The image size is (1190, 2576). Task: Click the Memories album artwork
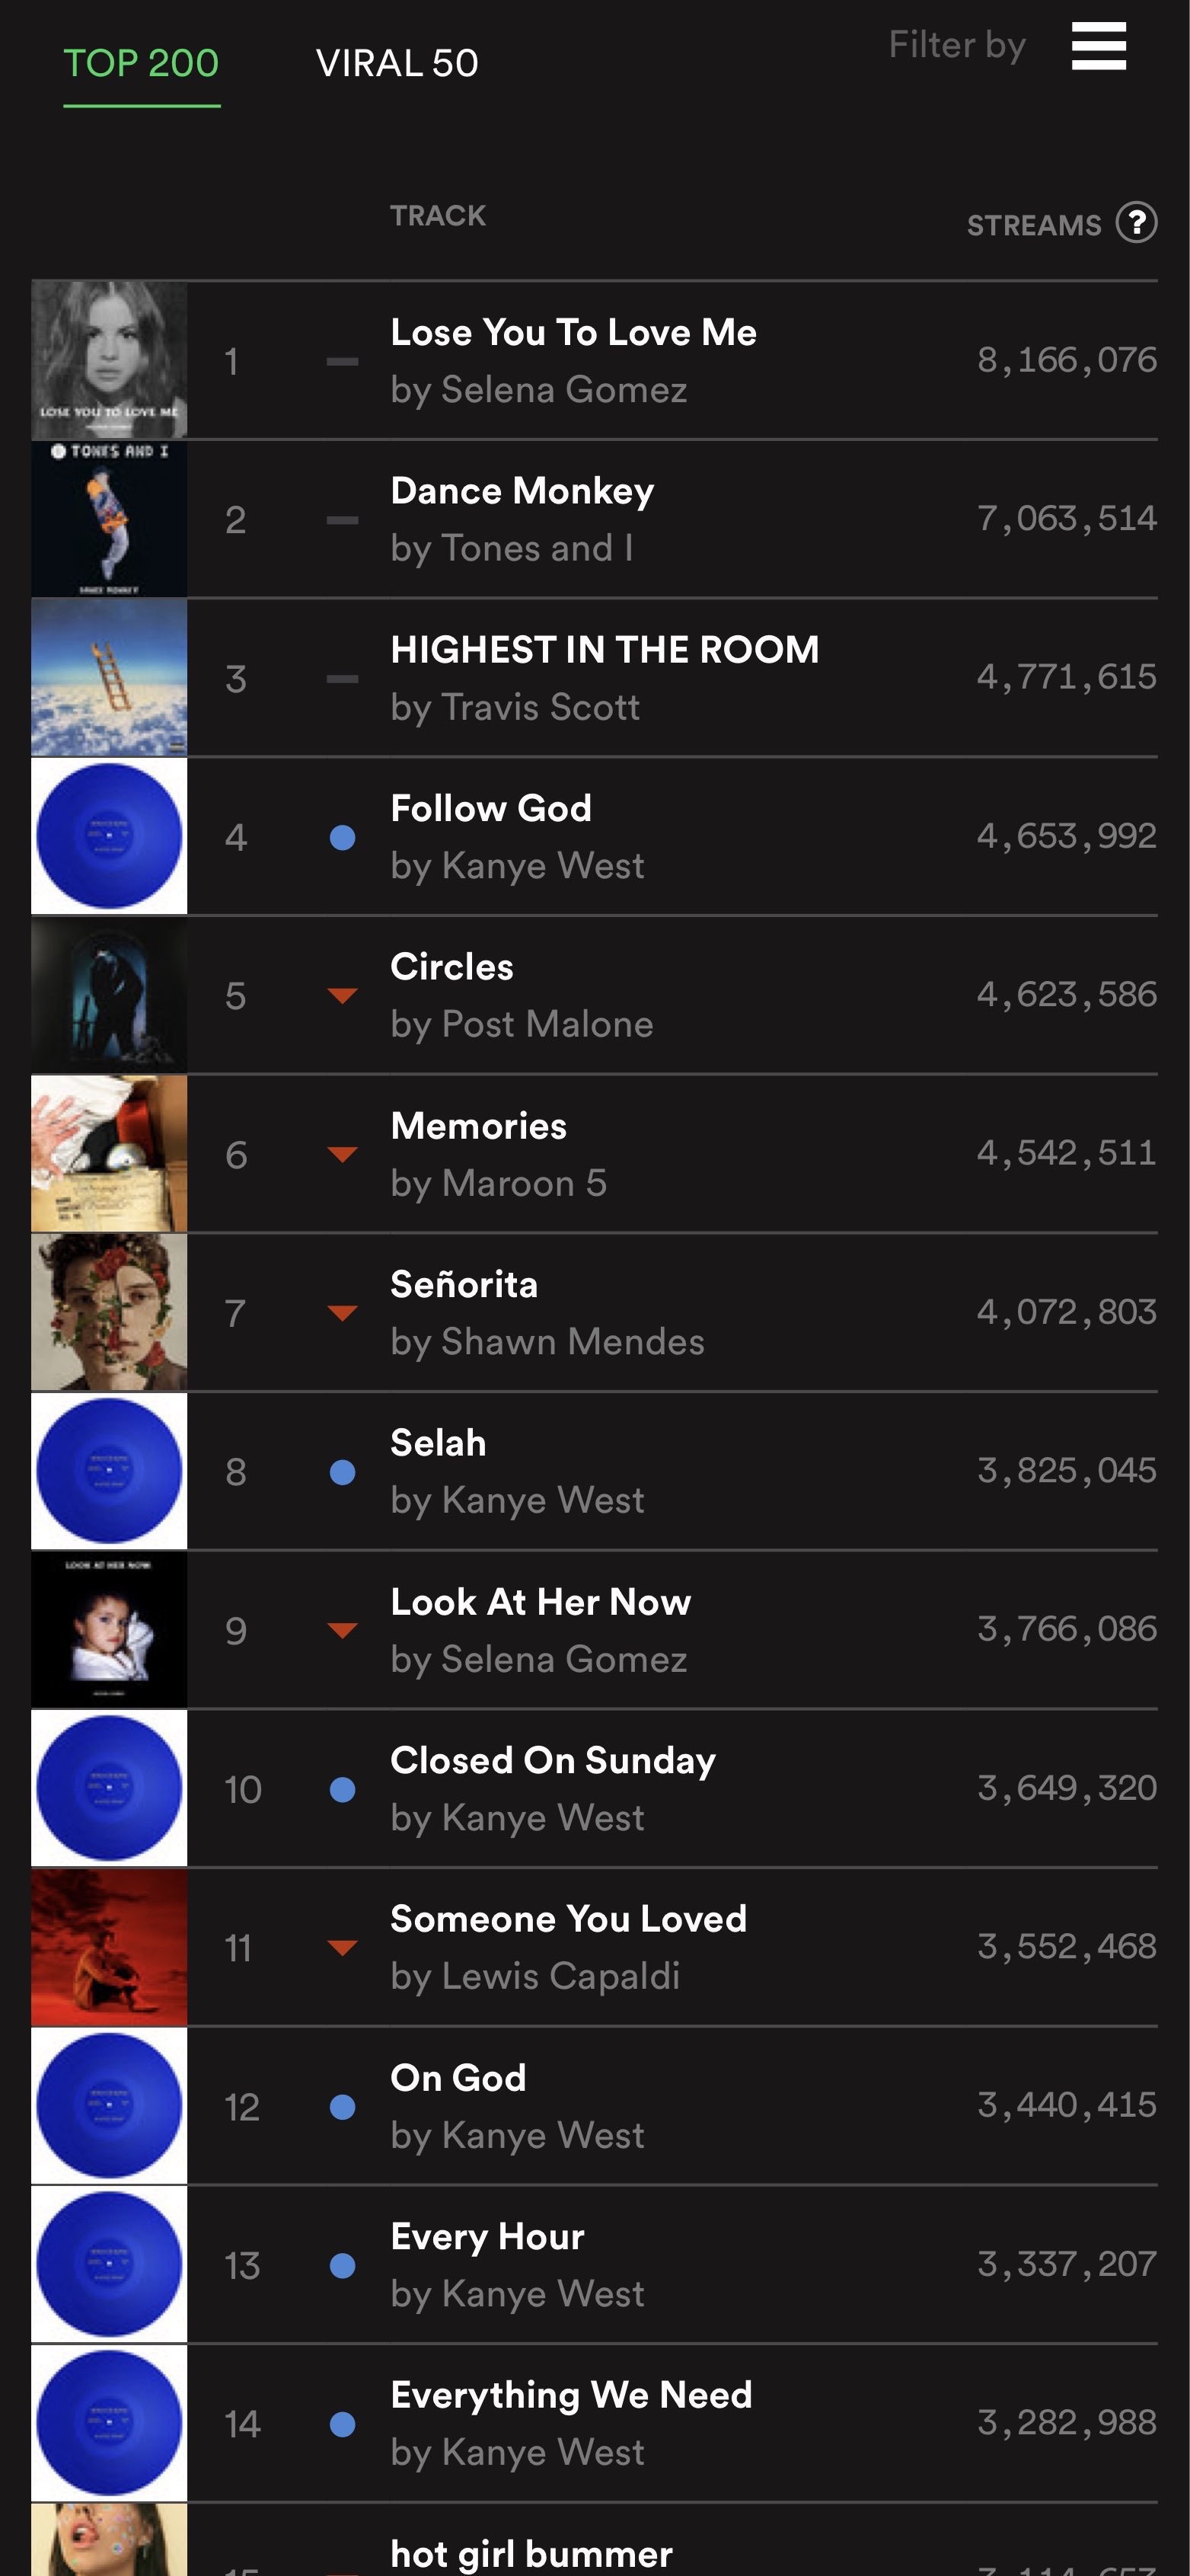coord(109,1154)
